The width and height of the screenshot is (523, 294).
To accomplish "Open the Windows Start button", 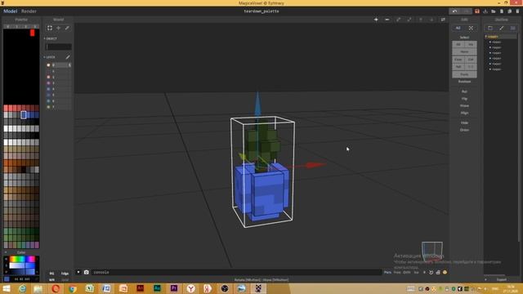I will click(x=6, y=288).
